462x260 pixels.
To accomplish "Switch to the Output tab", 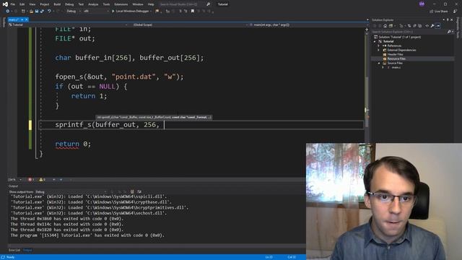I will click(x=27, y=250).
